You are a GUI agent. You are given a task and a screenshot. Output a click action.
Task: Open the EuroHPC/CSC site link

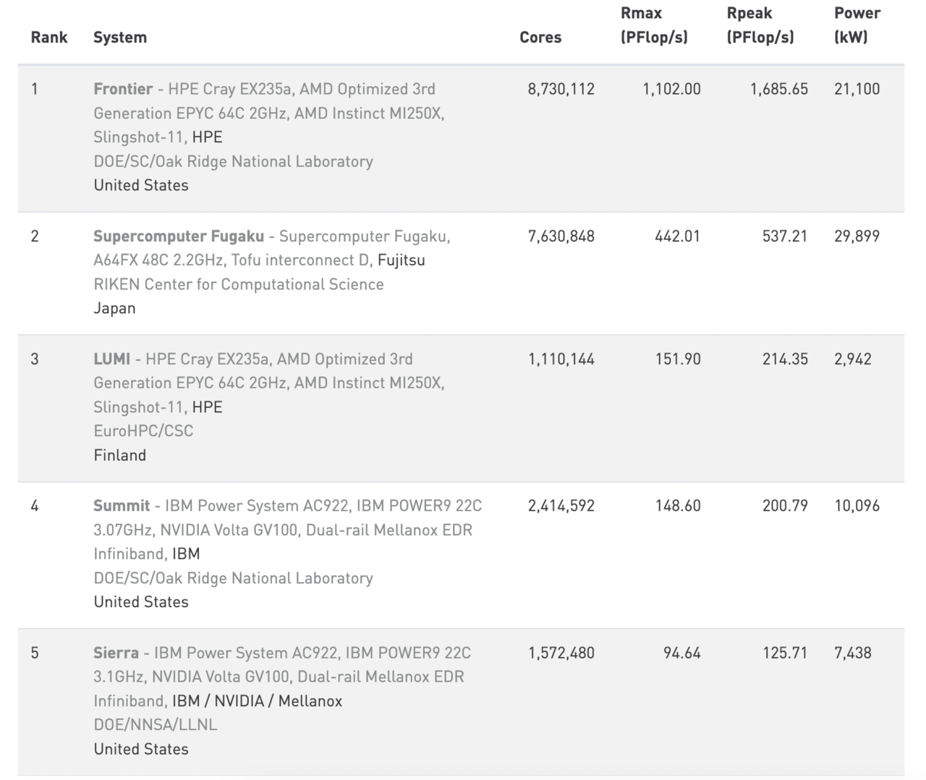(x=143, y=431)
